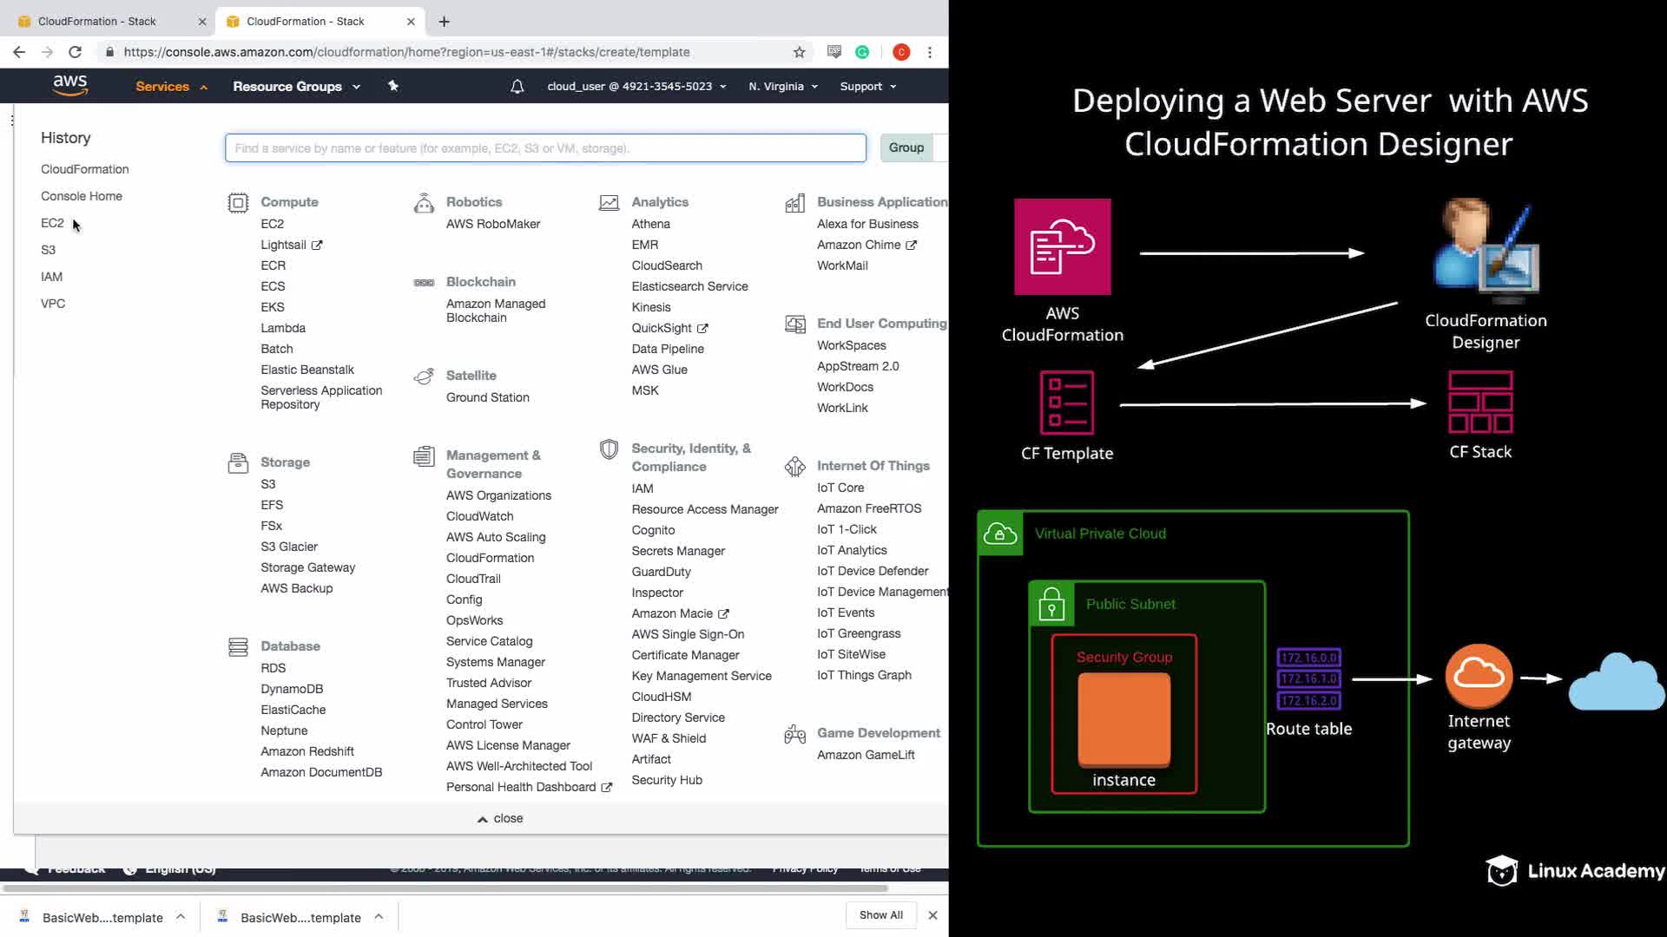Click the AWS logo home icon
The height and width of the screenshot is (937, 1667).
(x=69, y=85)
